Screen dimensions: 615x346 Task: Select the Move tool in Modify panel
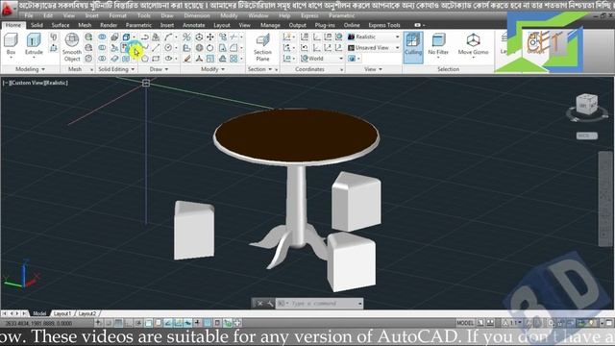[x=210, y=37]
